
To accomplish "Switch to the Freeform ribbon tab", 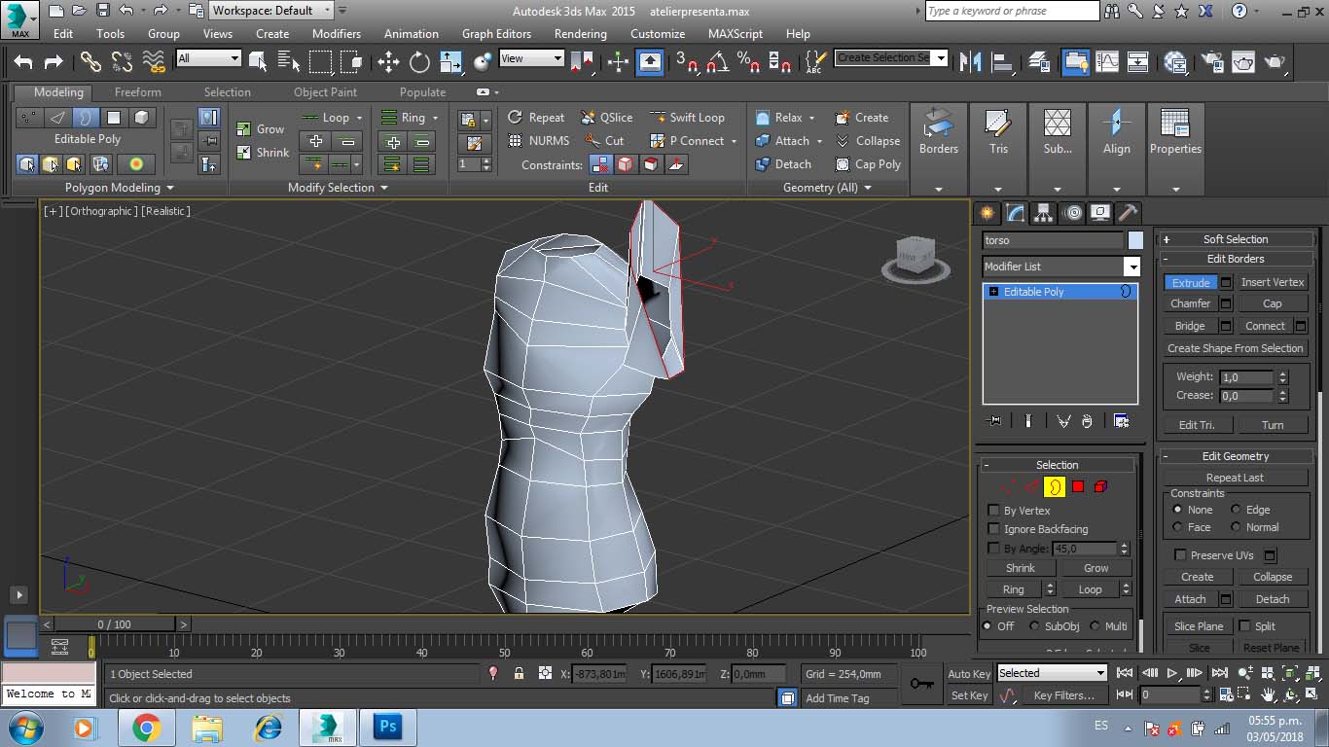I will click(138, 92).
